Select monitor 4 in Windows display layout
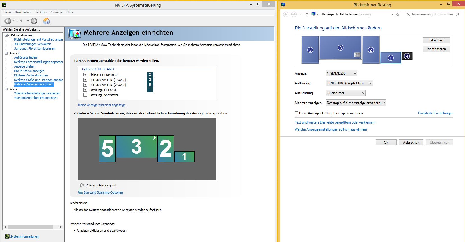The width and height of the screenshot is (465, 242). click(407, 56)
